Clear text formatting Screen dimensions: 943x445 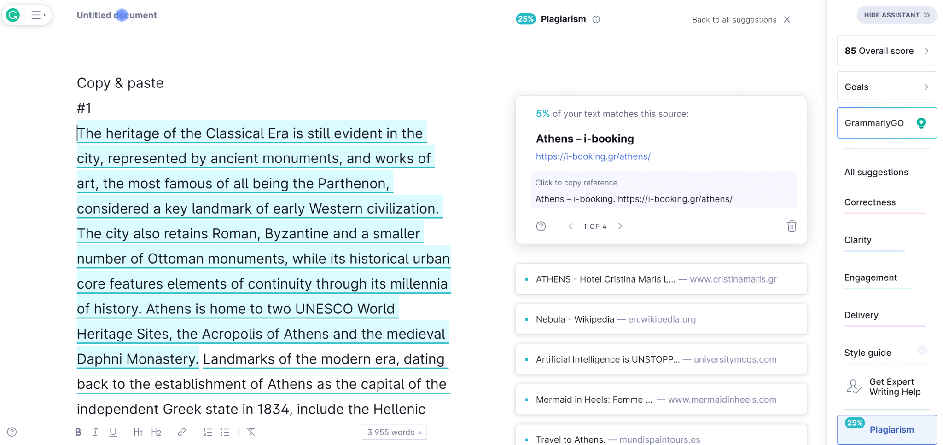coord(251,432)
